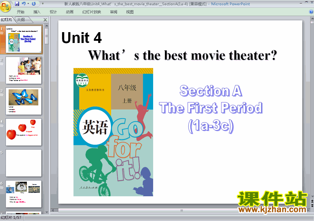Select the '(1a-3c)' WordArt text

[x=211, y=126]
